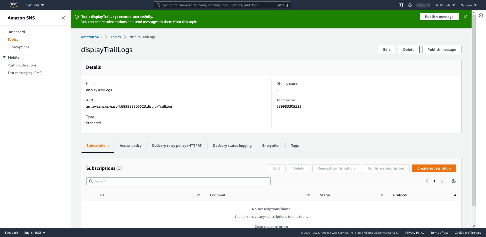The image size is (486, 237).
Task: Open Dashboard in the sidebar
Action: coord(16,32)
